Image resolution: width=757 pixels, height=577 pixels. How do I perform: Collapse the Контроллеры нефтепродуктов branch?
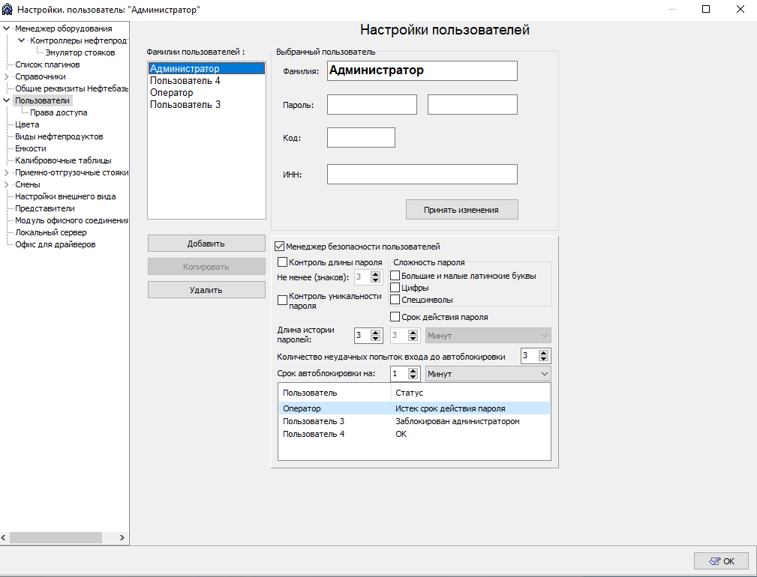click(x=21, y=40)
